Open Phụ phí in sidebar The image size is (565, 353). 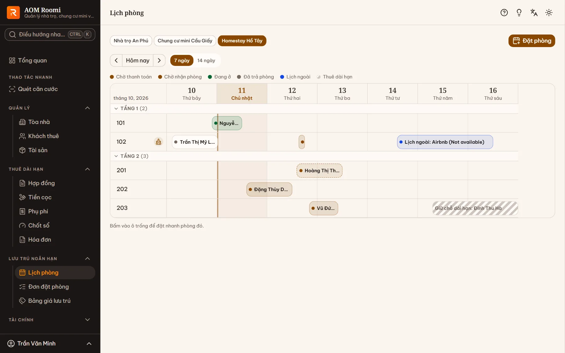tap(55, 211)
